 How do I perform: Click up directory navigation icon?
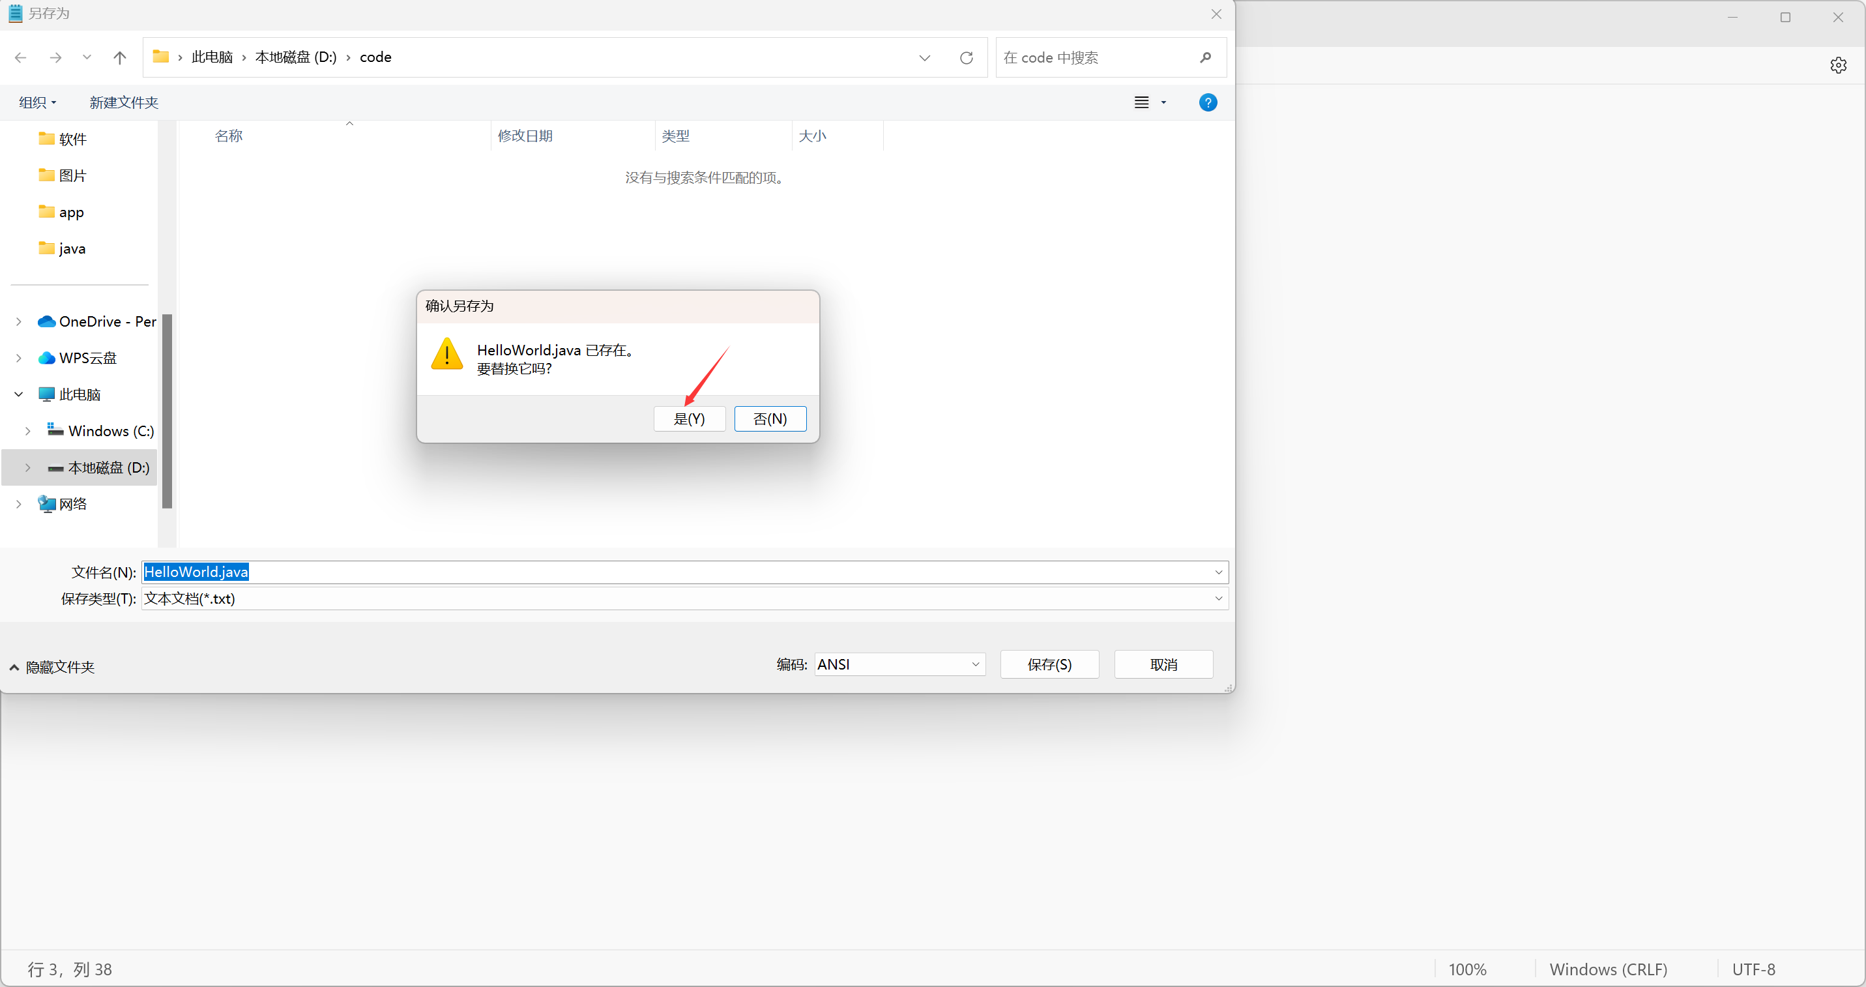[x=120, y=57]
